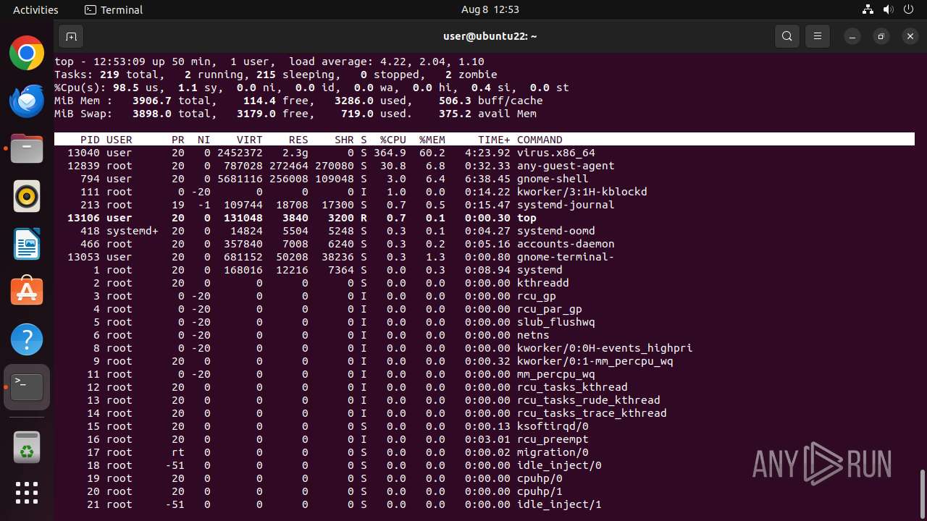This screenshot has width=927, height=521.
Task: Click the netns command
Action: coord(533,335)
